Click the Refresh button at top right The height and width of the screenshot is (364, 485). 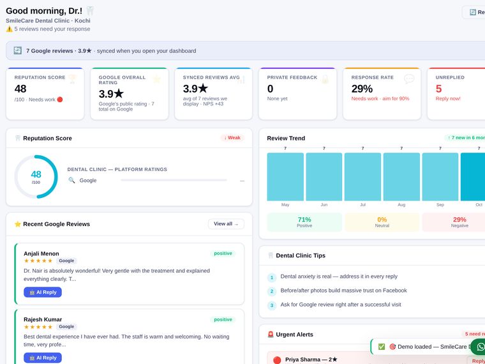(474, 12)
